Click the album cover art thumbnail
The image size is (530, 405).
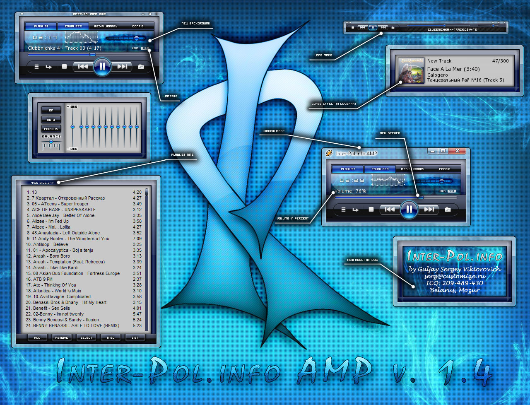tap(411, 70)
